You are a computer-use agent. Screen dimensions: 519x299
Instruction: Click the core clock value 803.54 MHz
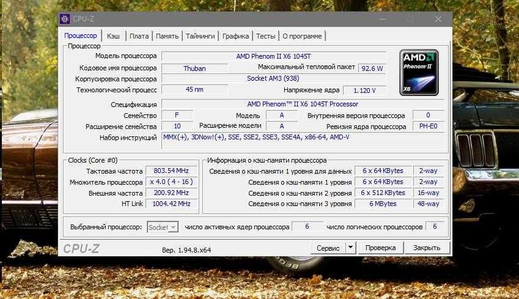(x=171, y=171)
